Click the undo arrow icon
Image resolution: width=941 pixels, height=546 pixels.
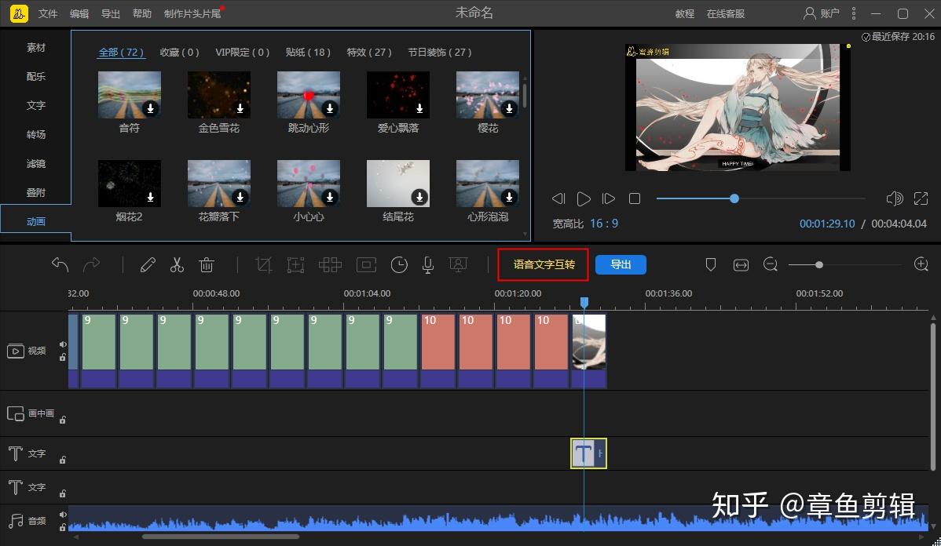[60, 264]
